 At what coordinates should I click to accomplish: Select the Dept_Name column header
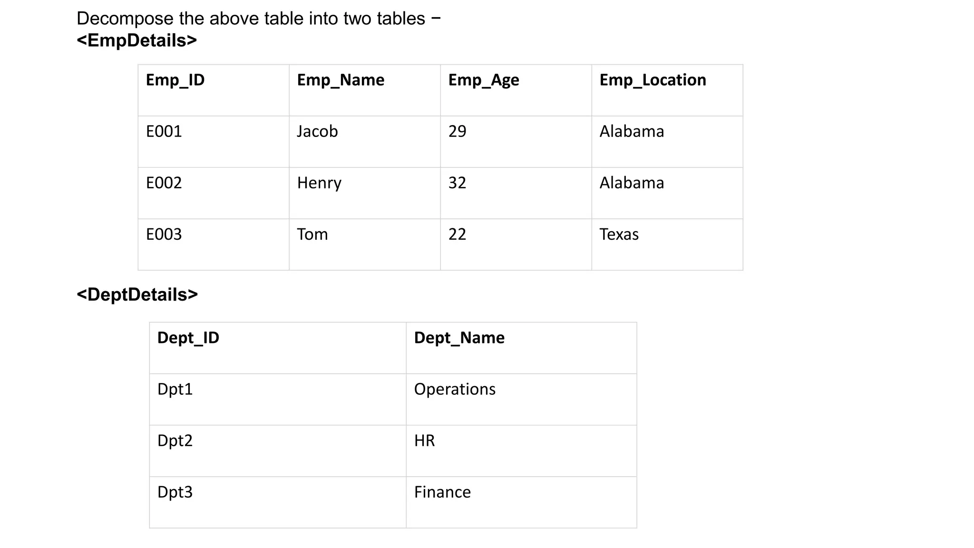coord(459,338)
